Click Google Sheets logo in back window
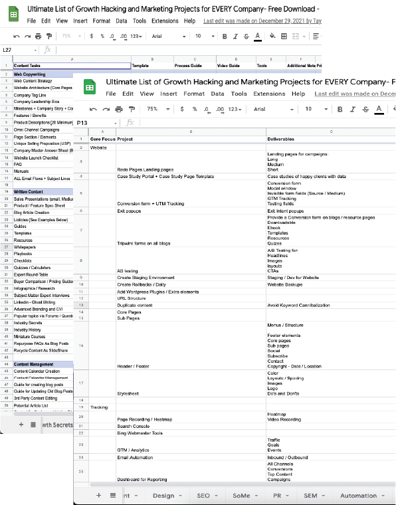Screen dimensions: 396x505 pos(13,15)
